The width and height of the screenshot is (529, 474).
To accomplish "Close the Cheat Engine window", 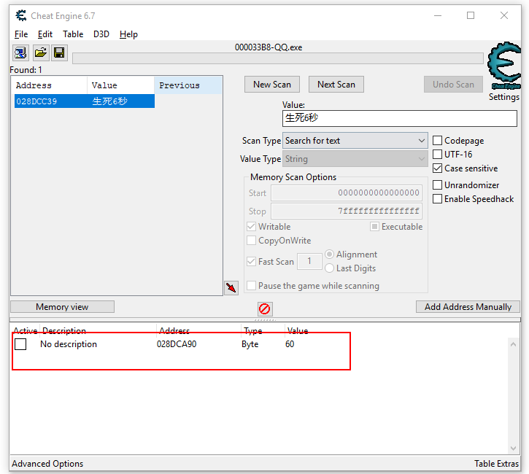I will coord(504,15).
